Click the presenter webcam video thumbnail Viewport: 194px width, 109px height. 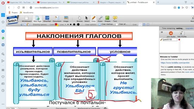tap(172, 94)
